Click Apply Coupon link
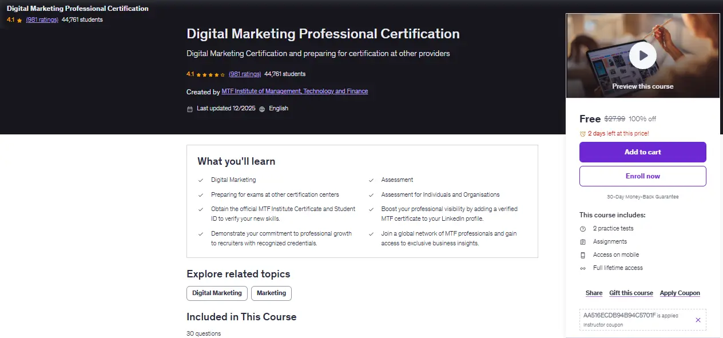This screenshot has width=723, height=338. point(680,293)
